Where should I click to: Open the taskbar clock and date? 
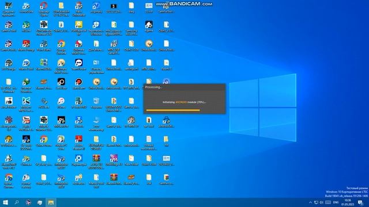(348, 202)
